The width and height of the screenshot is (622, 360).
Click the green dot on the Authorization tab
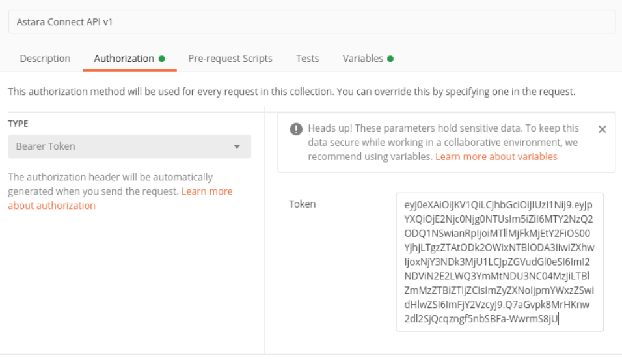pyautogui.click(x=162, y=59)
